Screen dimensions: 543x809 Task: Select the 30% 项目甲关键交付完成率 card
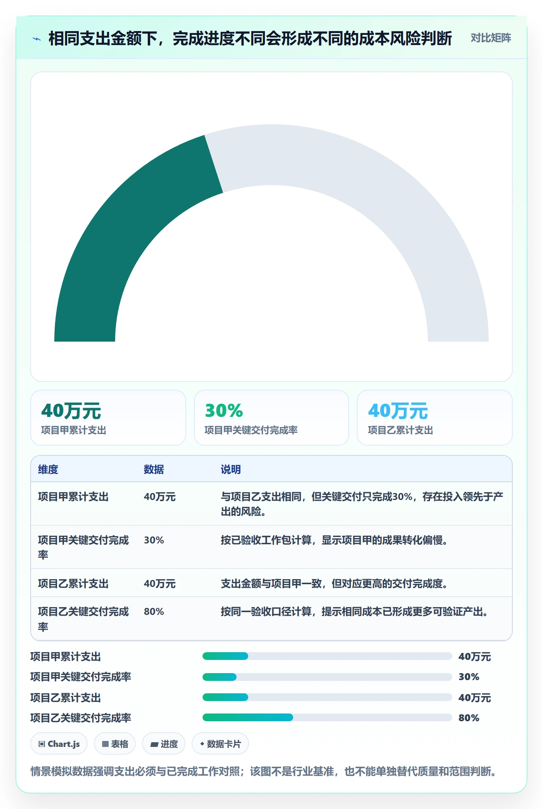pos(271,418)
